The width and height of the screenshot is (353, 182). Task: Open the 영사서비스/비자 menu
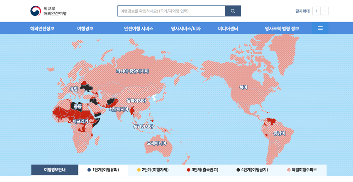click(x=185, y=29)
